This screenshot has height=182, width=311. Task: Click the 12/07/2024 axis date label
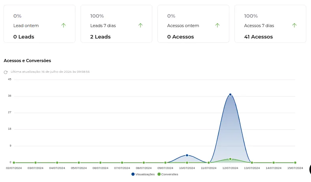click(230, 168)
